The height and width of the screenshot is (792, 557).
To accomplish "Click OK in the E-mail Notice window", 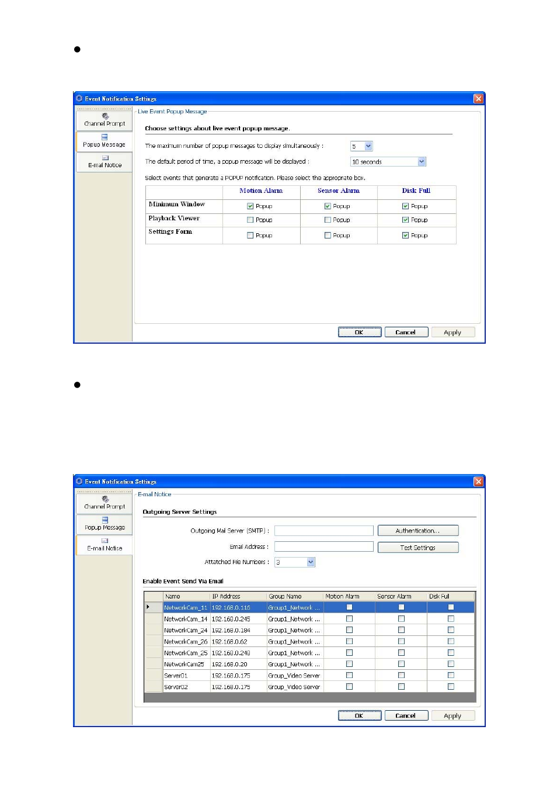I will tap(360, 715).
